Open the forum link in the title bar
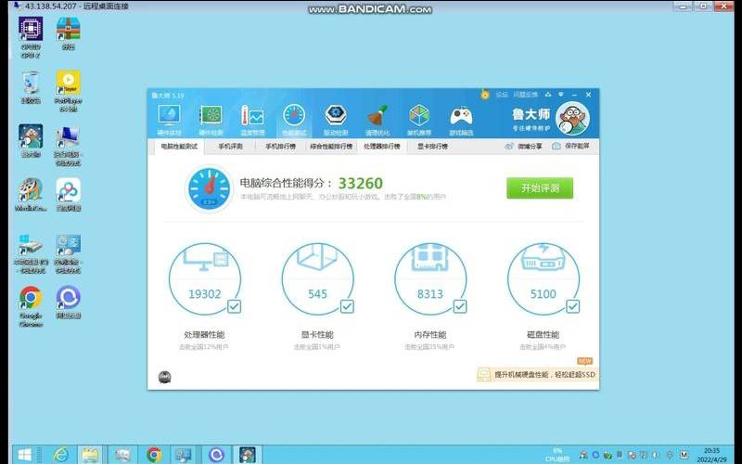The width and height of the screenshot is (742, 464). [502, 95]
